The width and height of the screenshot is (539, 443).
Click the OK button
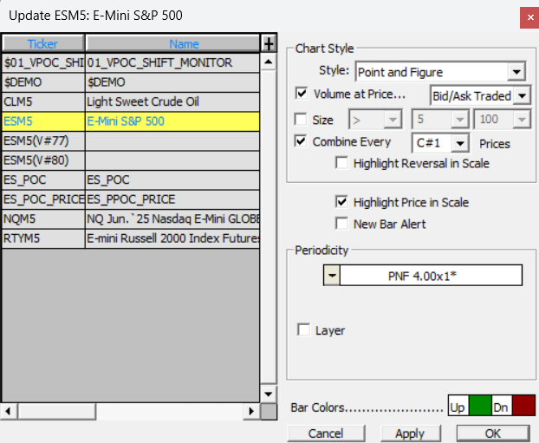[x=493, y=433]
